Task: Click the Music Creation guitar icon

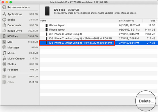Action: point(4,59)
